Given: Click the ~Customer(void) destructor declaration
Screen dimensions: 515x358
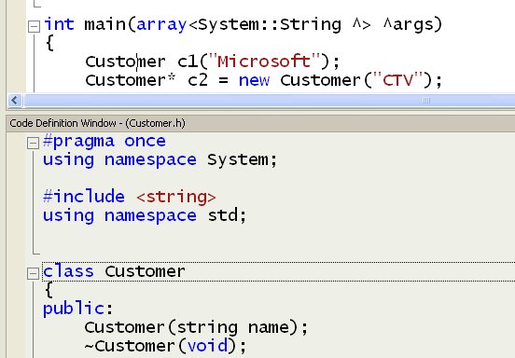Looking at the screenshot, I should pyautogui.click(x=165, y=346).
